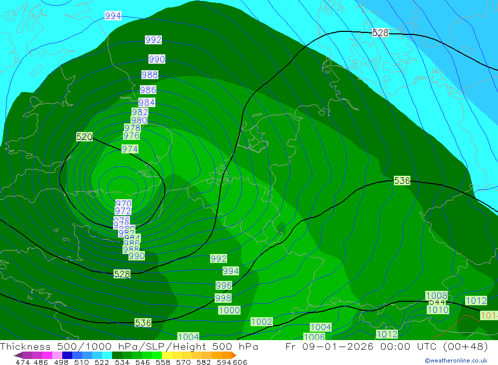Click the '594' legend value
The image size is (498, 365).
(x=224, y=362)
